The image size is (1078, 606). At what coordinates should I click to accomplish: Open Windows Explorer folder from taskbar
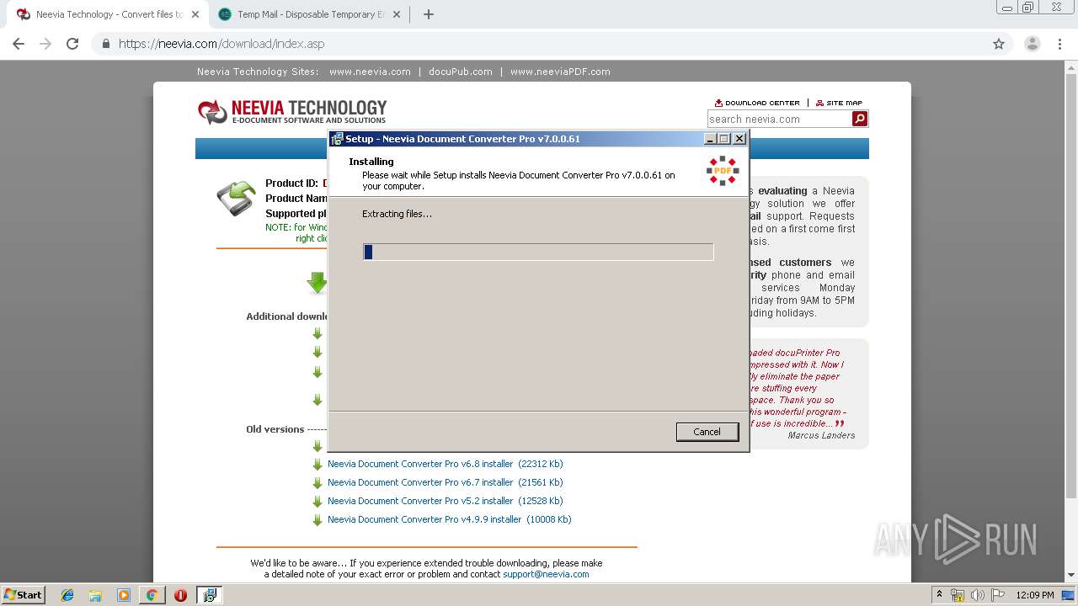pyautogui.click(x=95, y=595)
